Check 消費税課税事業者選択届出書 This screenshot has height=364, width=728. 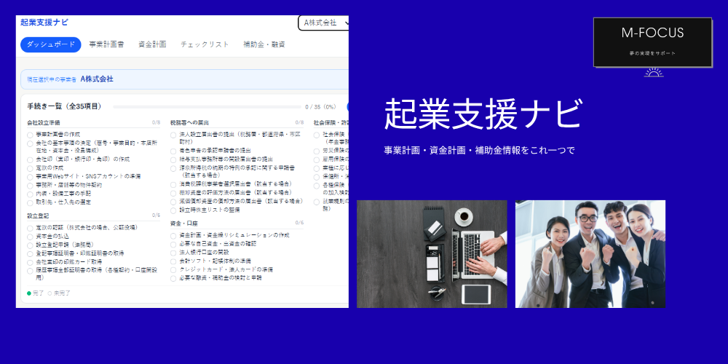click(x=173, y=185)
